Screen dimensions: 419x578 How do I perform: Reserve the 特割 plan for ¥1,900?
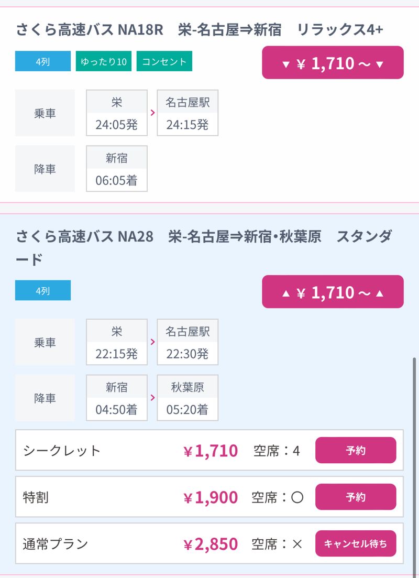point(355,497)
